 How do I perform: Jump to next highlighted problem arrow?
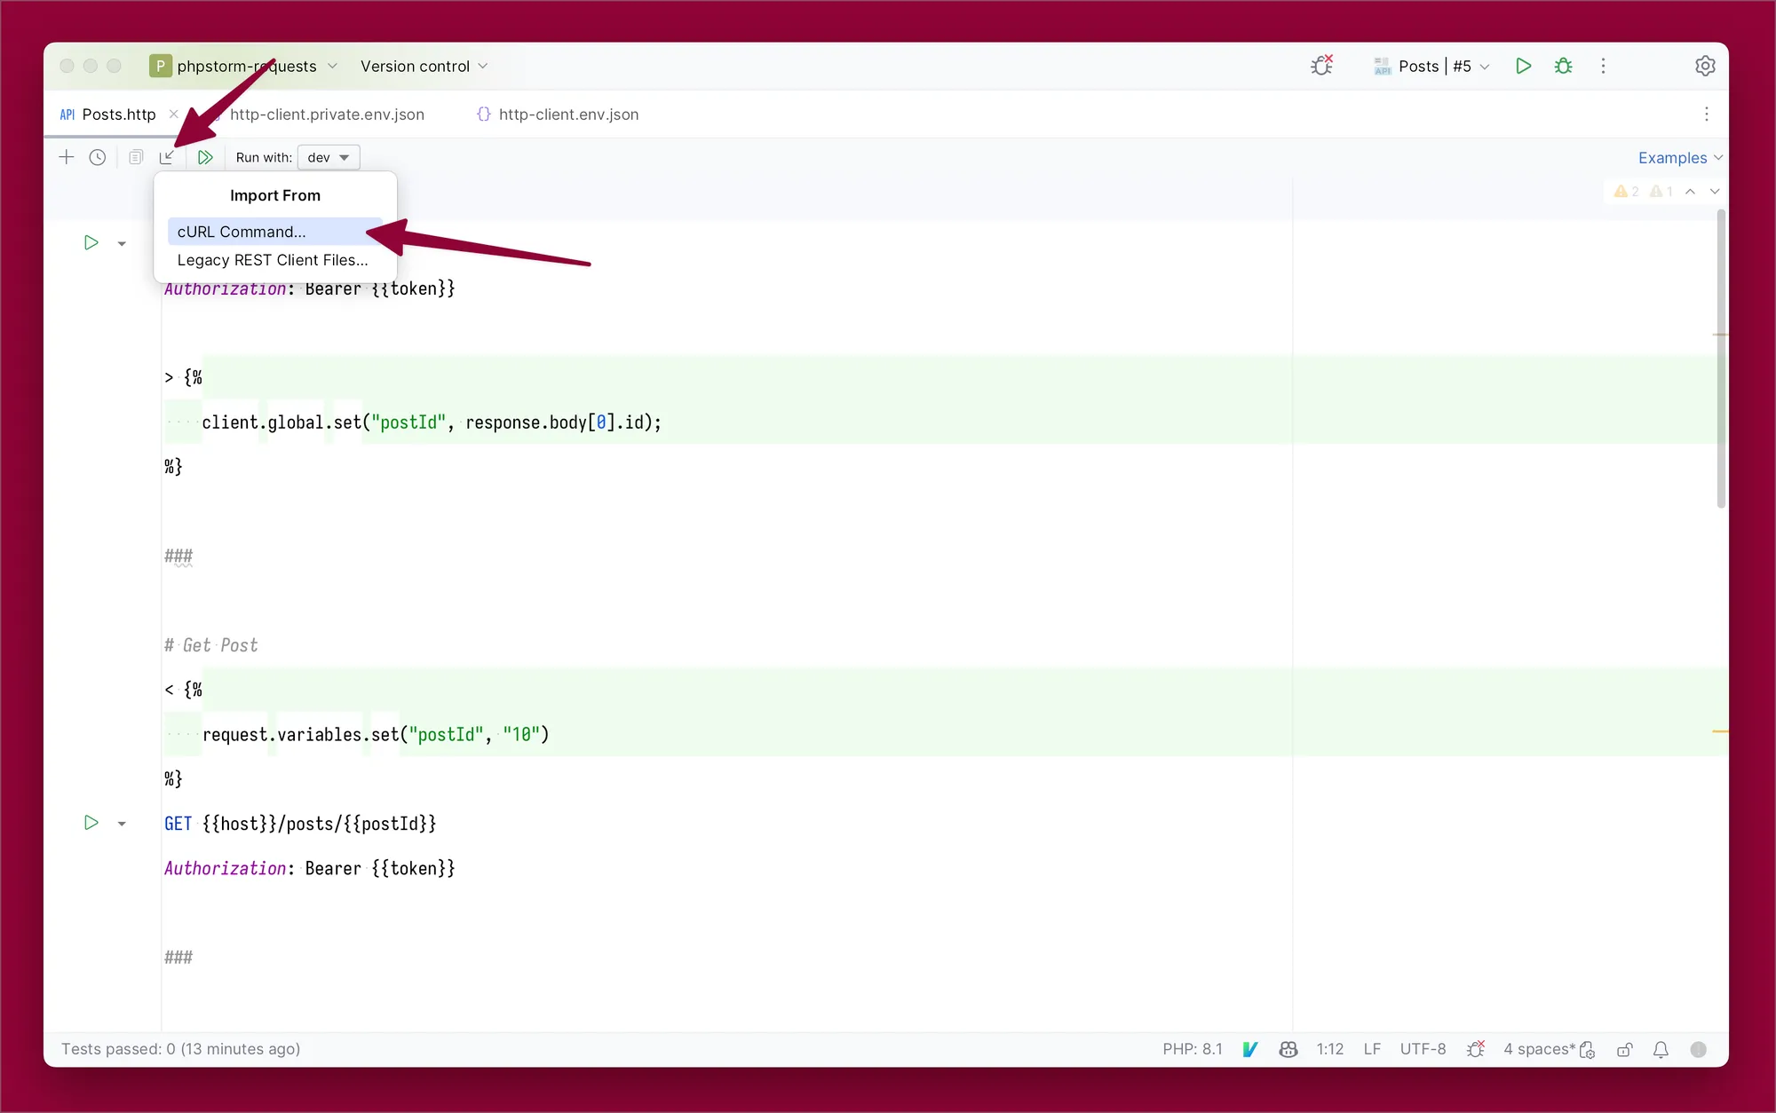pyautogui.click(x=1715, y=191)
